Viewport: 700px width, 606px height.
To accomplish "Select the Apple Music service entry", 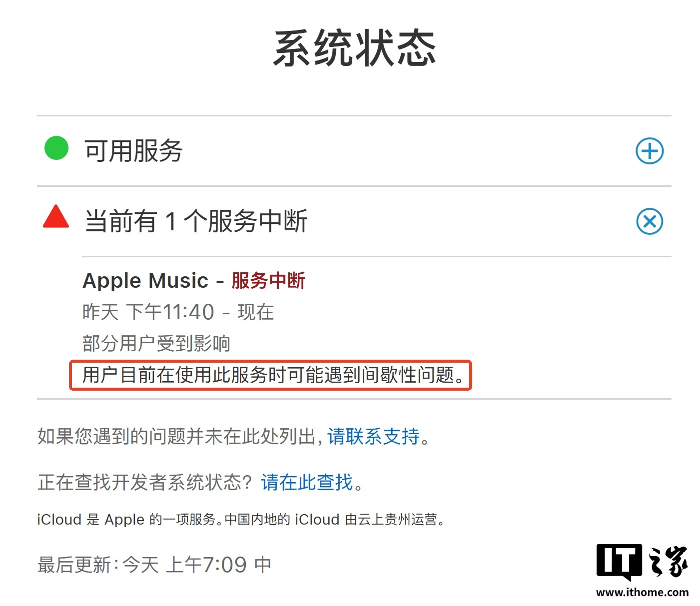I will (x=145, y=281).
